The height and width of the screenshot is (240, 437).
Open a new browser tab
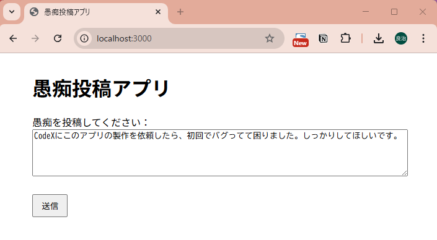click(x=180, y=12)
